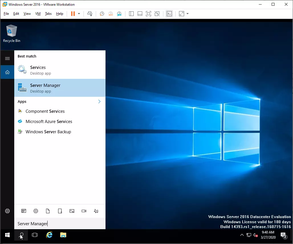Open the snapshot manager icon
293x244 pixels.
(x=119, y=14)
